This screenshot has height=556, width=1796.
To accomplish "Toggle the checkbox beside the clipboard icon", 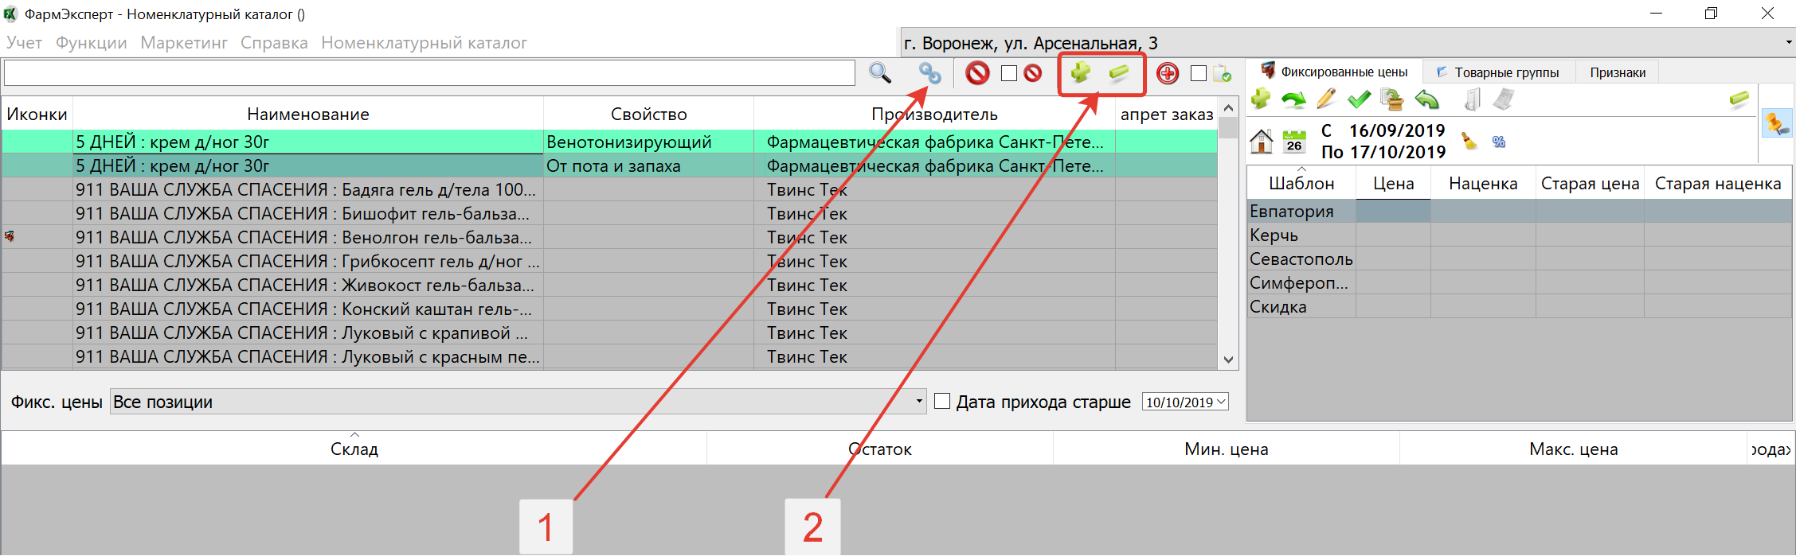I will click(1199, 73).
